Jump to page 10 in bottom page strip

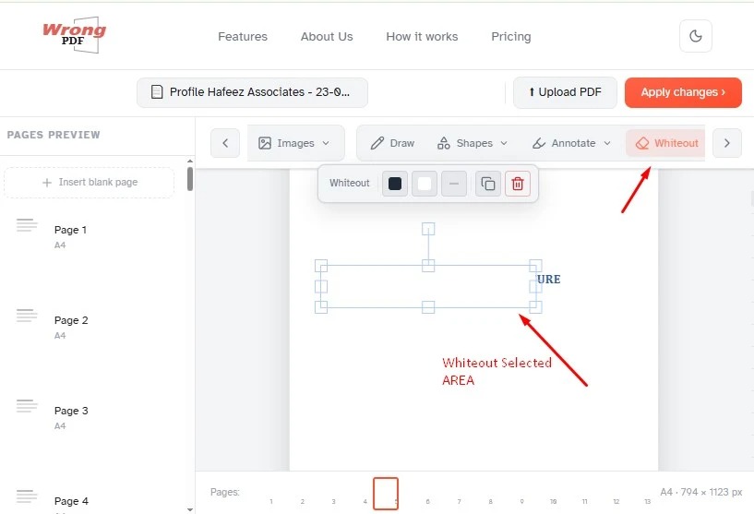[x=554, y=501]
